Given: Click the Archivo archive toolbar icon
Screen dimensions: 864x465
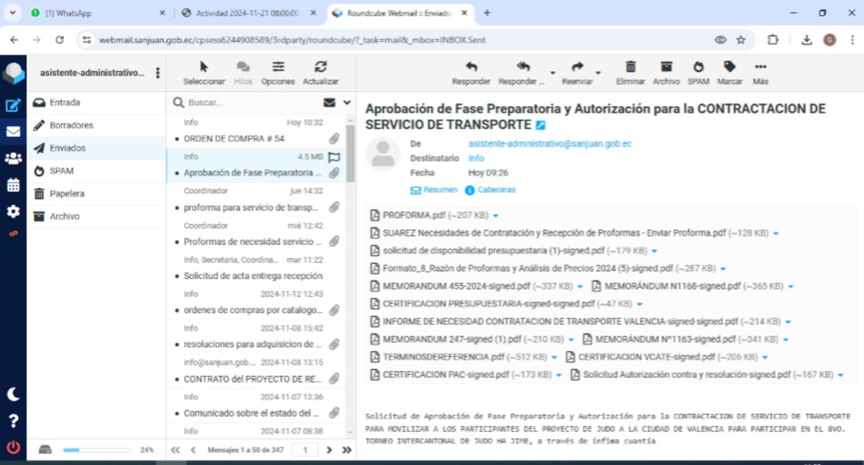Looking at the screenshot, I should 666,68.
